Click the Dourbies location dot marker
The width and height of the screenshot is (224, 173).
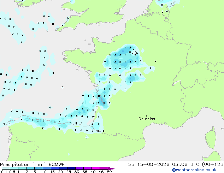click(147, 115)
